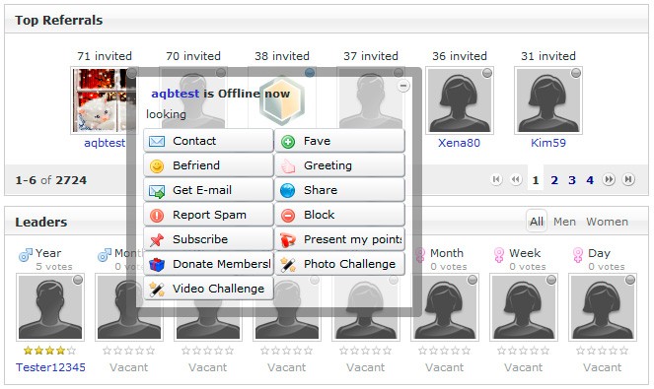Open Kim59 profile link

(x=548, y=143)
